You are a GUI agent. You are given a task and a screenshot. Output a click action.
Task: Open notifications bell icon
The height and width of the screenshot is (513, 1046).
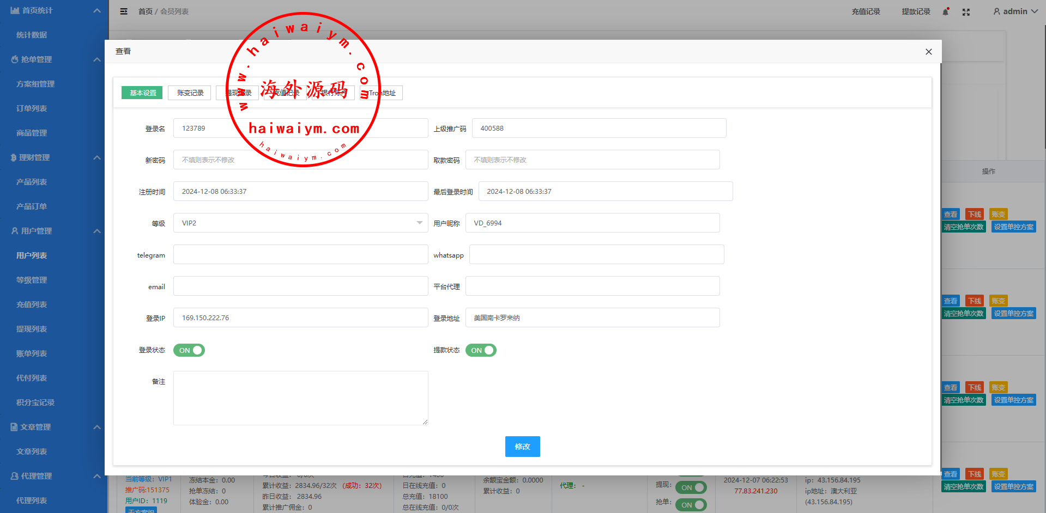click(x=946, y=11)
